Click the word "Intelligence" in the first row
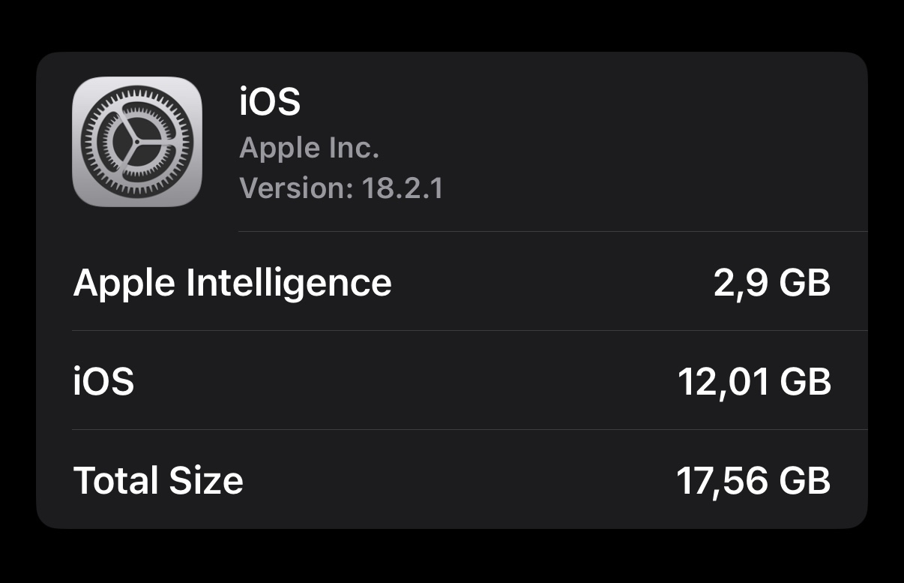The image size is (904, 583). [x=289, y=284]
